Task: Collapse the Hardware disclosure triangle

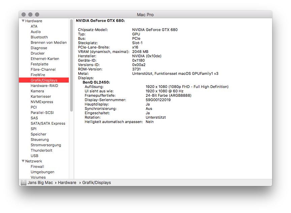Action: (23, 21)
